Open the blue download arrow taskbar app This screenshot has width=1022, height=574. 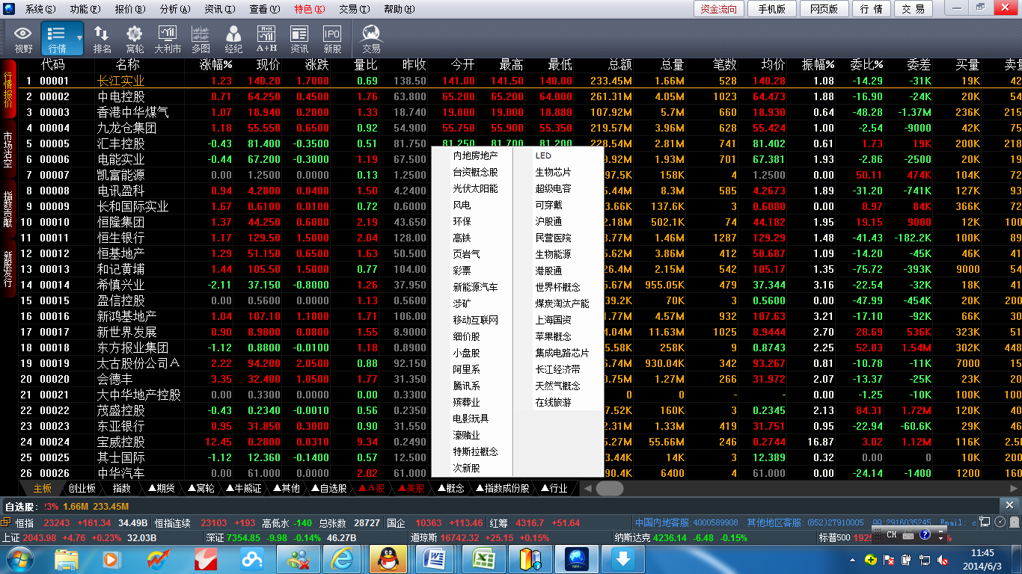[623, 559]
